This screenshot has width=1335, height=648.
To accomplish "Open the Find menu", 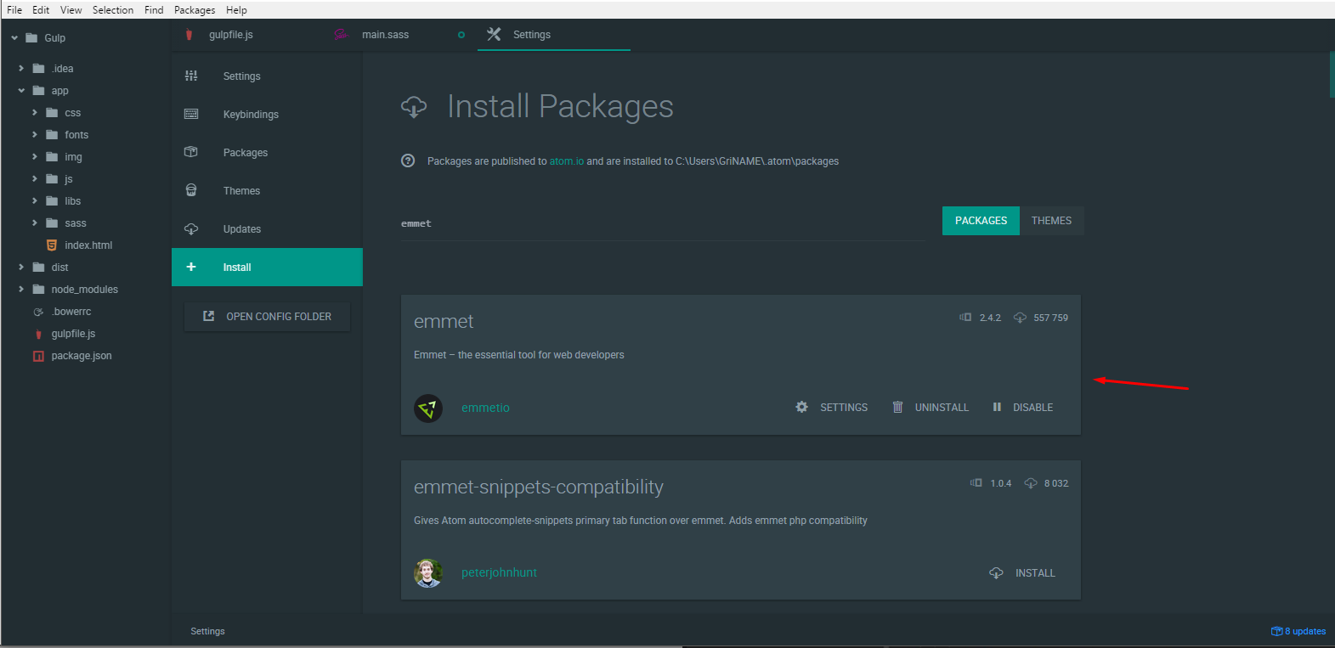I will tap(154, 10).
